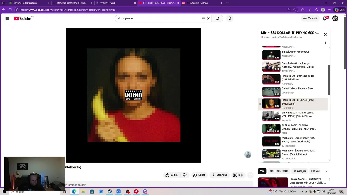
Task: Click the Stáhnout download button
Action: 219,175
